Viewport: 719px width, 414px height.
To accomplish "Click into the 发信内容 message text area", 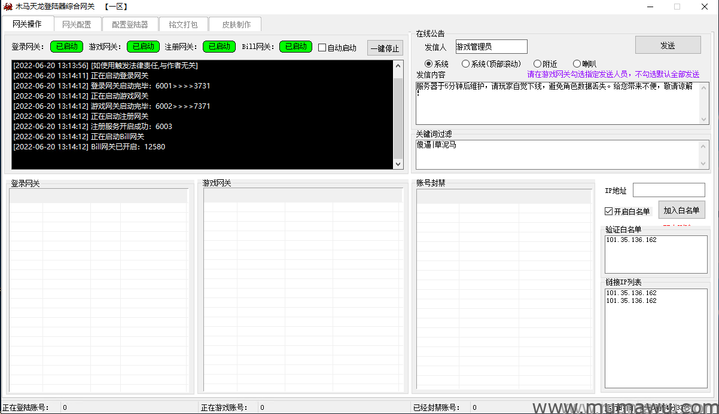I will [557, 103].
